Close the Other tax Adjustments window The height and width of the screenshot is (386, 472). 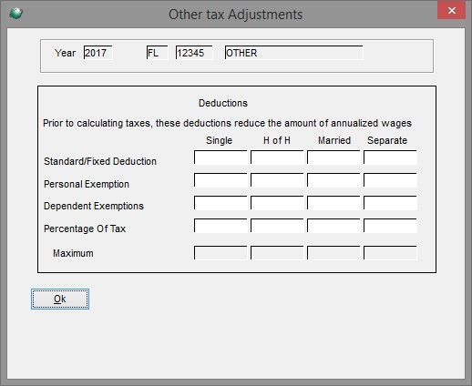(451, 11)
